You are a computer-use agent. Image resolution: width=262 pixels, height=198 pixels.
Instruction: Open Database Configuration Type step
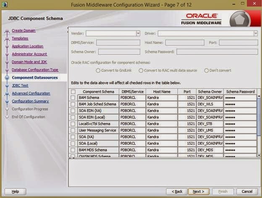[35, 70]
